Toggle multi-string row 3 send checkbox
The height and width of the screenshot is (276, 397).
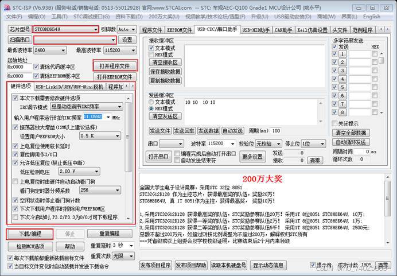coord(334,71)
